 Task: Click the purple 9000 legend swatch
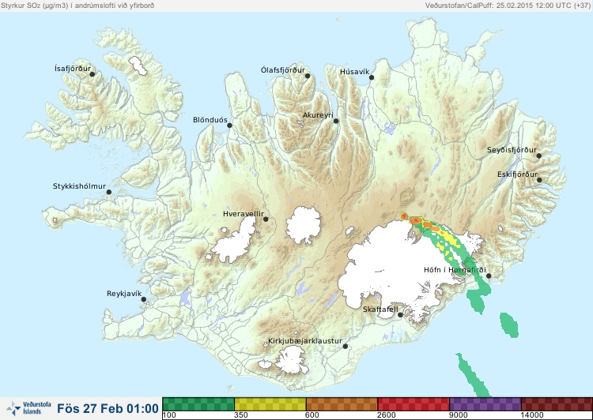[485, 404]
